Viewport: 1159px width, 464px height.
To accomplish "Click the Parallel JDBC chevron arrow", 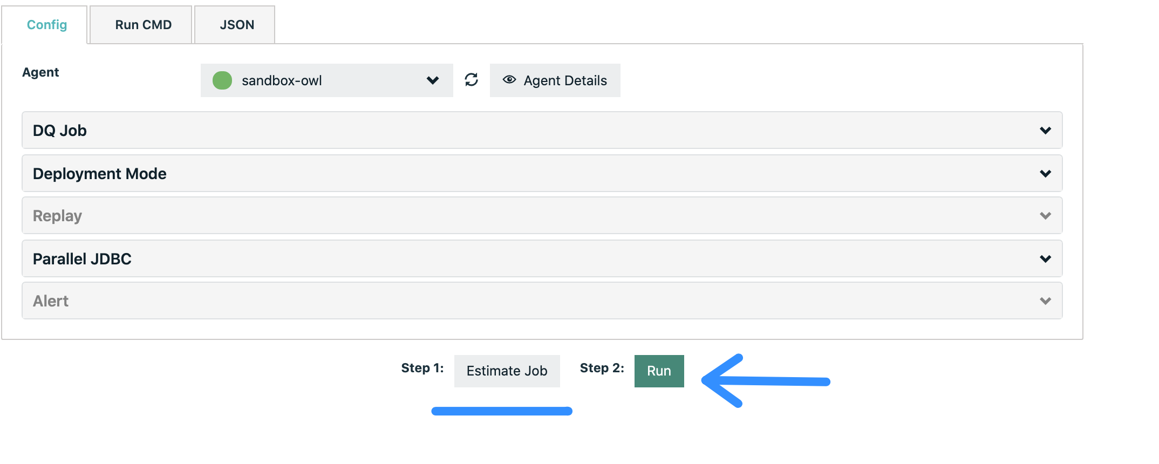I will click(1045, 259).
